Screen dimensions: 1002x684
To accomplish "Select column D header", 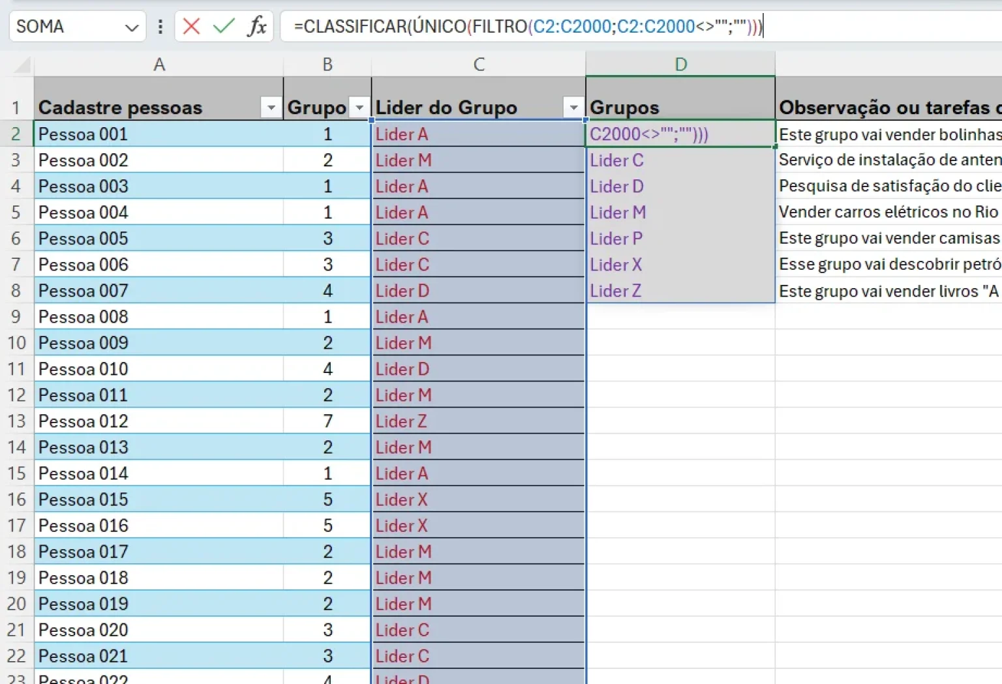I will (x=680, y=65).
